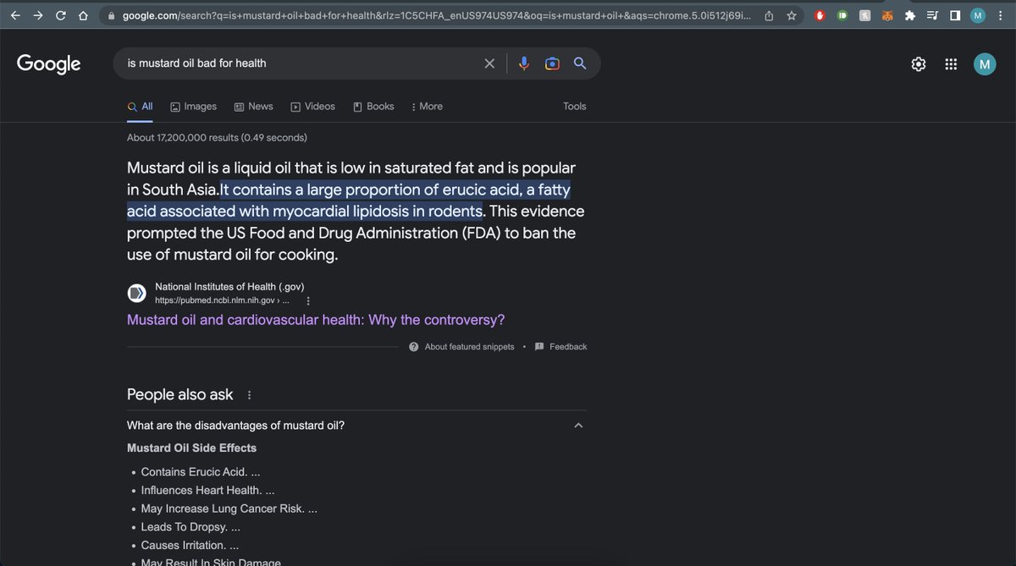The height and width of the screenshot is (566, 1016).
Task: Click the pubmed.ncbi.nlm.nih.gov URL
Action: [x=224, y=300]
